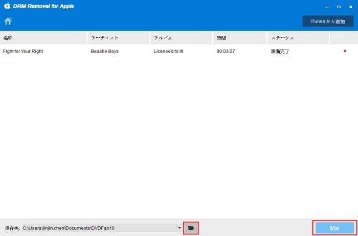Close the DRM Removal for Apple window

pyautogui.click(x=351, y=7)
